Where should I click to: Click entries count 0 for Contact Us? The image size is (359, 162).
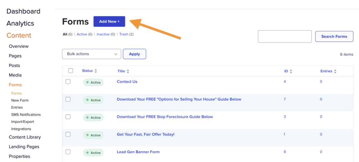click(x=321, y=81)
